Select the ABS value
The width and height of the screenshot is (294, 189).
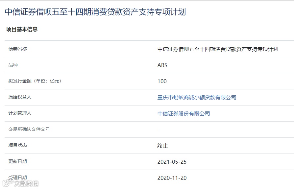coord(162,65)
